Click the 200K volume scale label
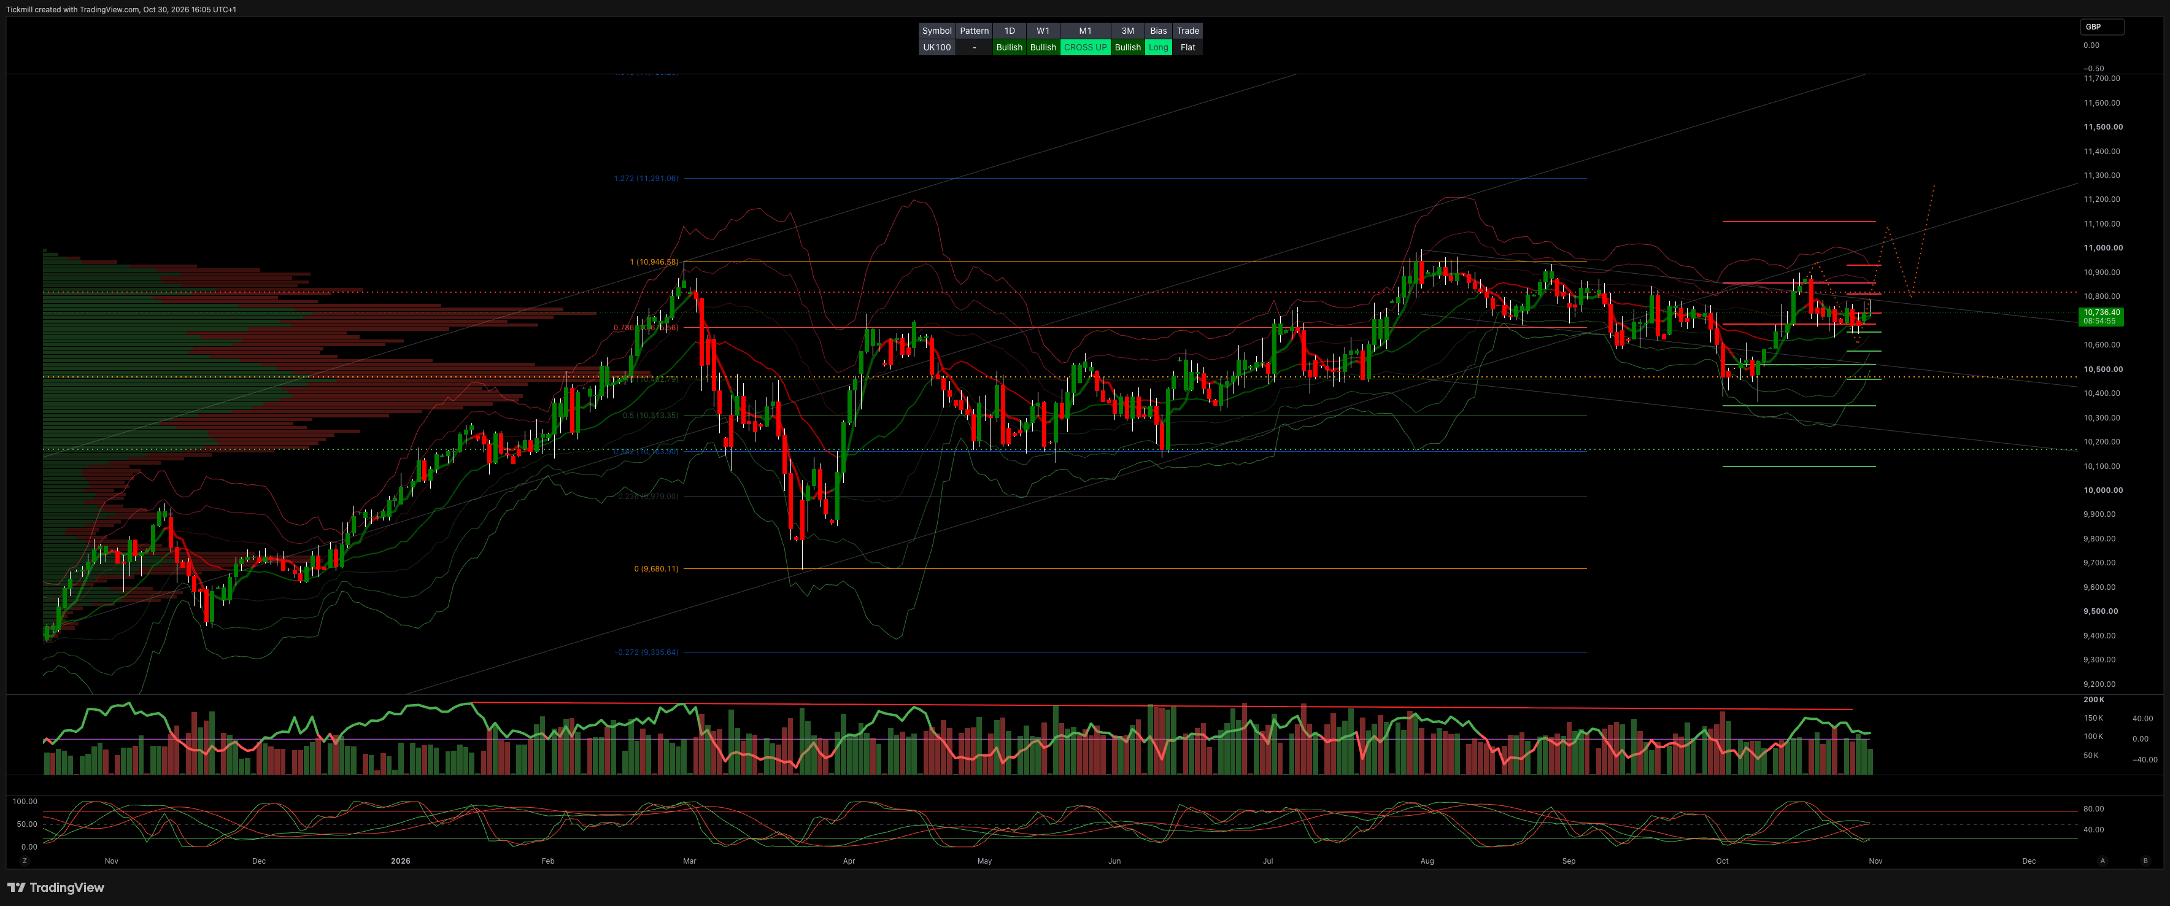 [x=2093, y=700]
